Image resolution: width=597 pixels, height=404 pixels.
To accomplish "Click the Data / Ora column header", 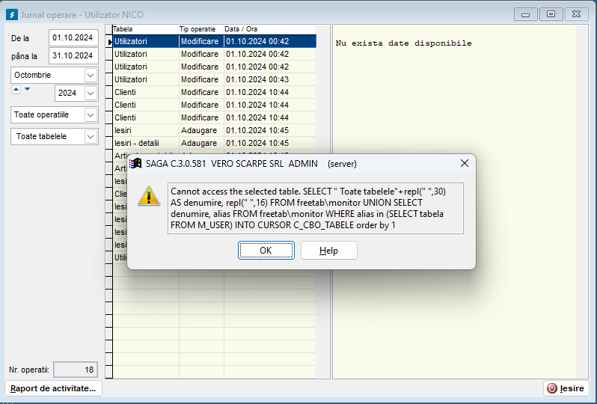I will 270,29.
